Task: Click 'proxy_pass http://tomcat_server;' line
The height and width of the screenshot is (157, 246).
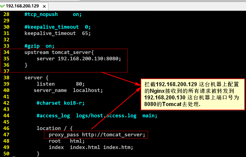Action: click(97, 135)
